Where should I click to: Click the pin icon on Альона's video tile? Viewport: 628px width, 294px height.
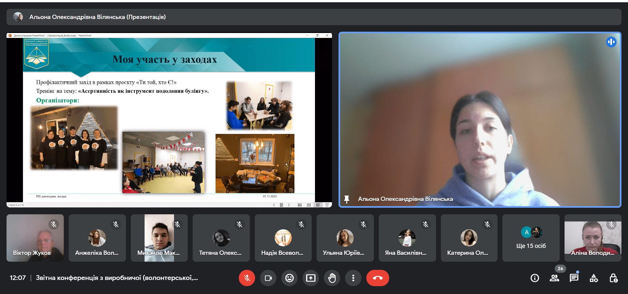point(347,199)
